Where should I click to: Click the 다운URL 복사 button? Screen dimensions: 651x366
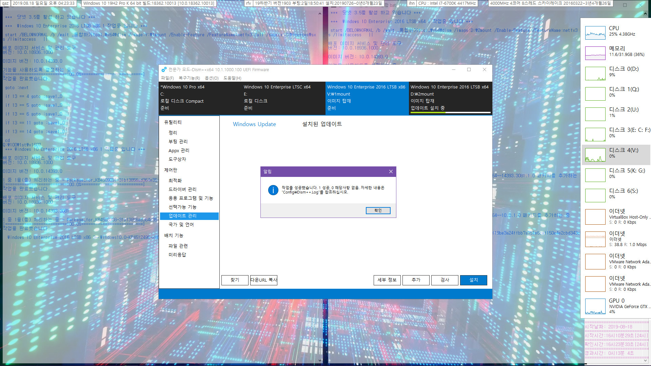[x=264, y=280]
